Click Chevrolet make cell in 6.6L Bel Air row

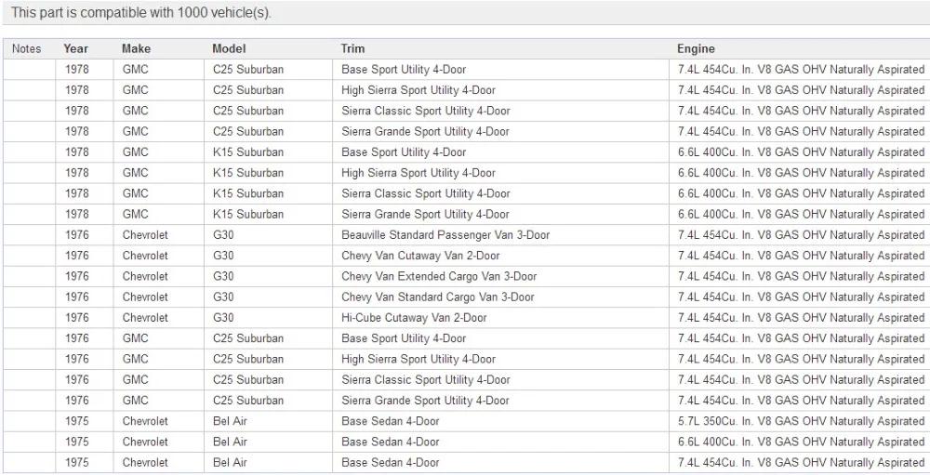pos(159,442)
